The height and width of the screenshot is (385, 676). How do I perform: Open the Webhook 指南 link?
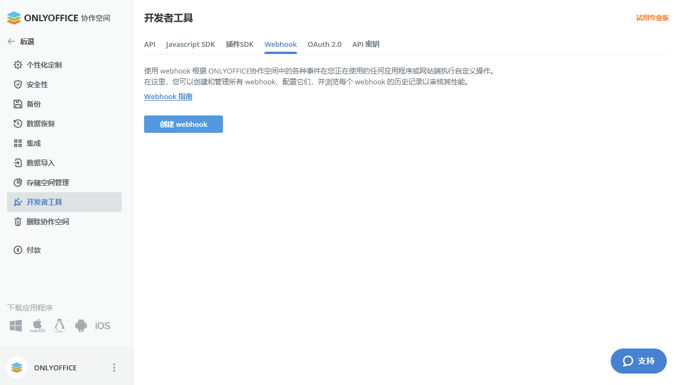tap(168, 96)
